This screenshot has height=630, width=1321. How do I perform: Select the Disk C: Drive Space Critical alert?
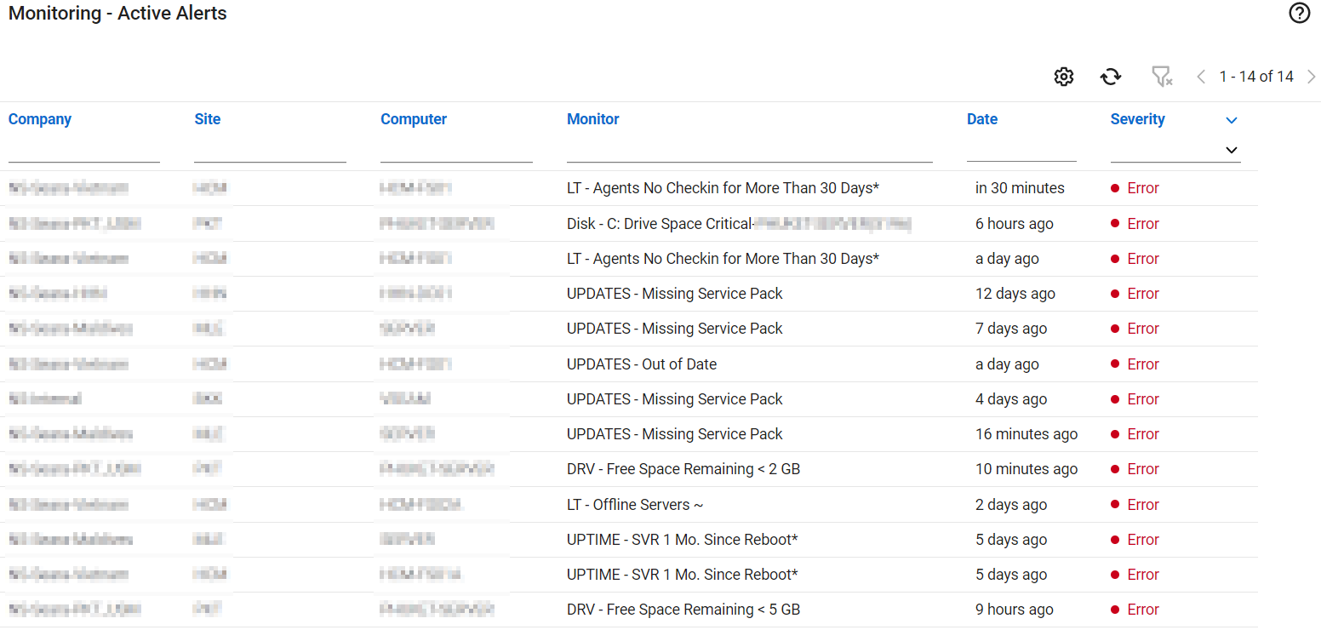click(x=659, y=224)
